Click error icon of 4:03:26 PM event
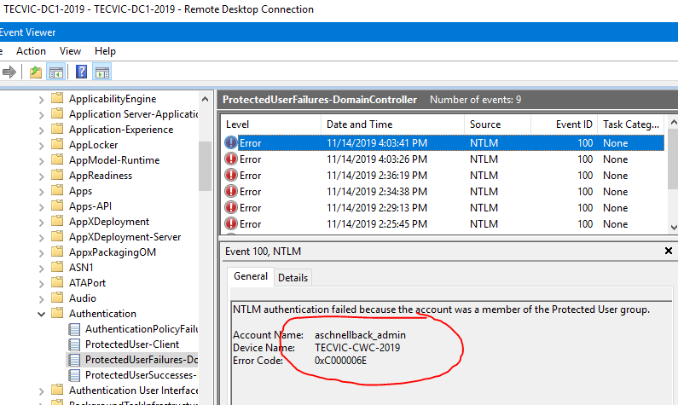This screenshot has width=678, height=405. (231, 159)
